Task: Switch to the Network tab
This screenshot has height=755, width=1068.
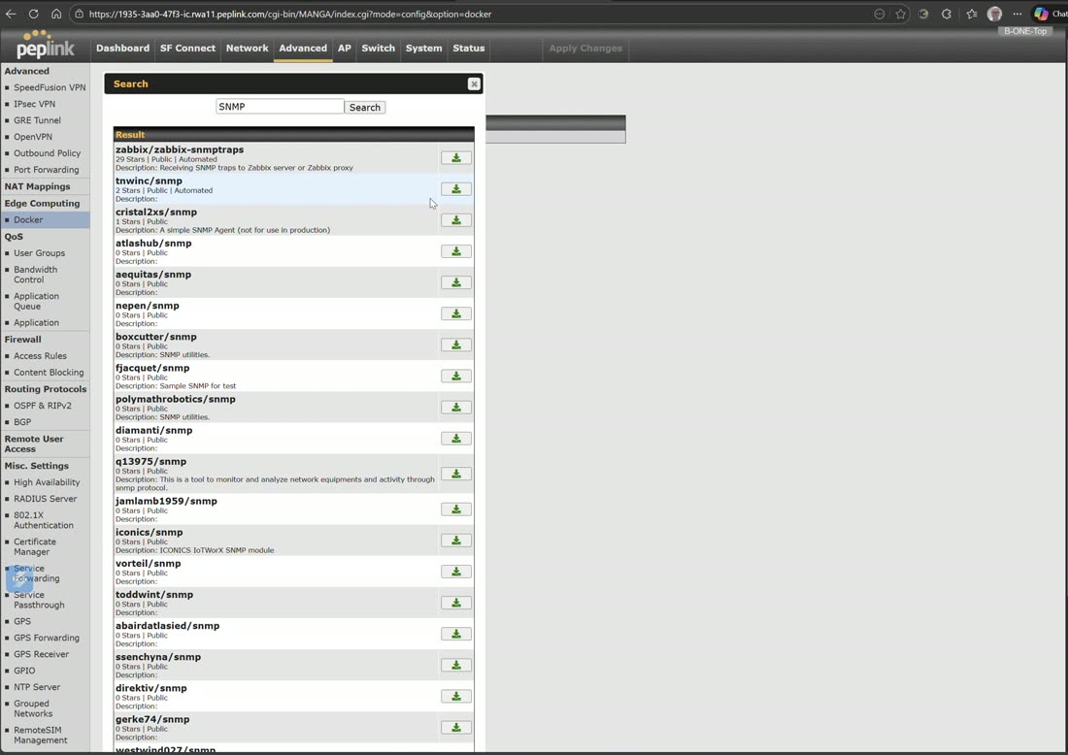Action: pyautogui.click(x=248, y=49)
